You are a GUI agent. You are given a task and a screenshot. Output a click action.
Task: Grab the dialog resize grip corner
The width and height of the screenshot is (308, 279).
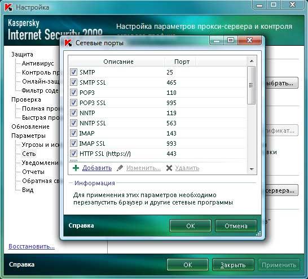point(258,233)
